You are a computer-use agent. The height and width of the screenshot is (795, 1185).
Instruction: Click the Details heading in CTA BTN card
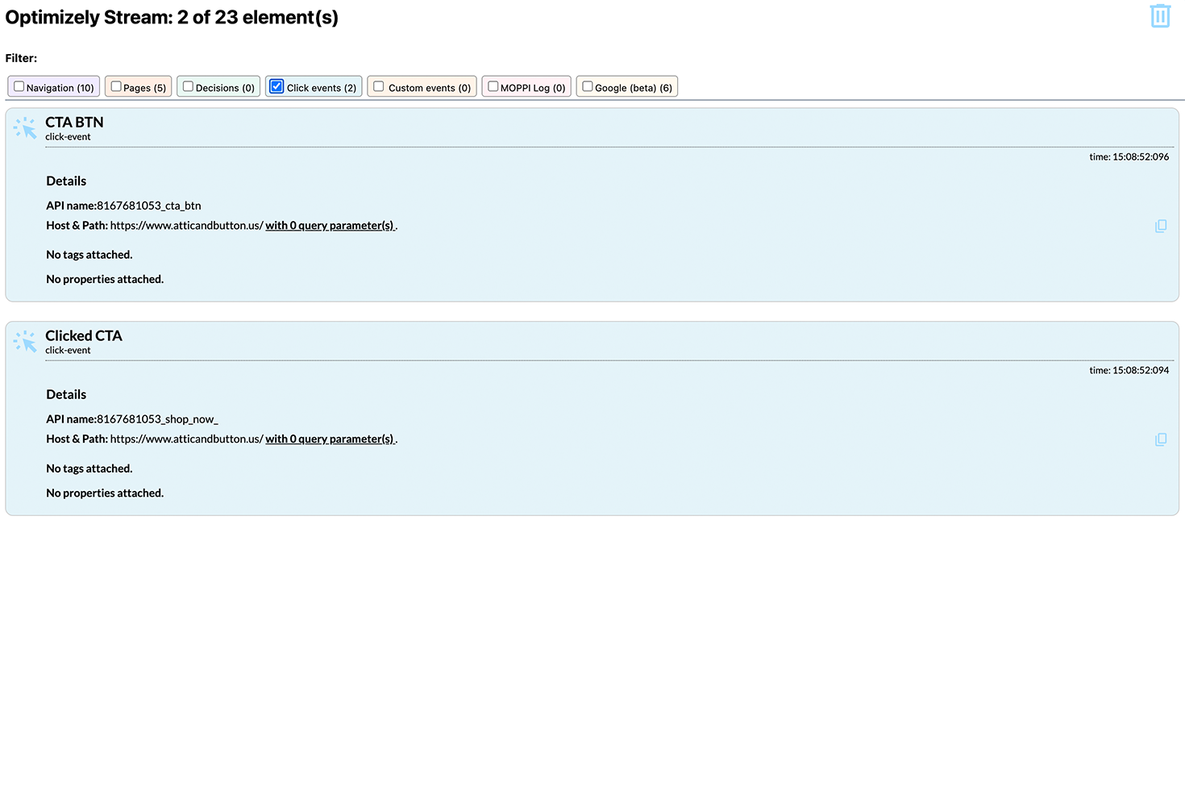pos(66,181)
